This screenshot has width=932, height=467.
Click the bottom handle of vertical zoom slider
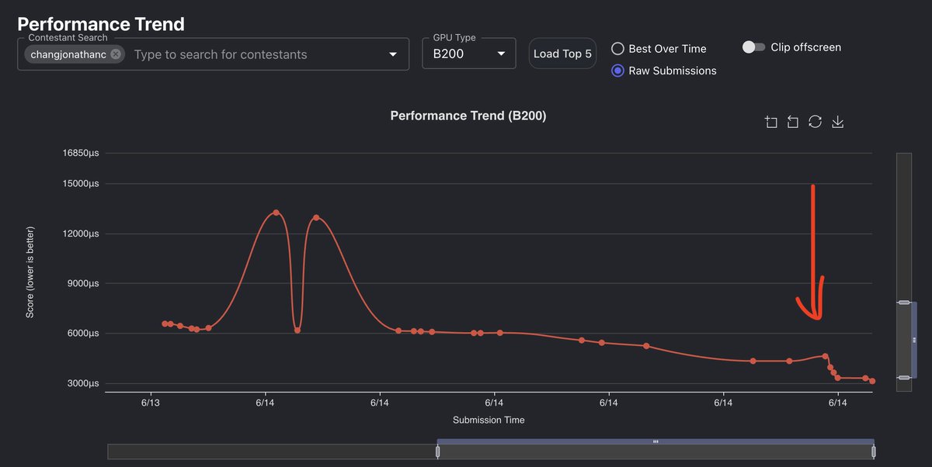pyautogui.click(x=904, y=378)
